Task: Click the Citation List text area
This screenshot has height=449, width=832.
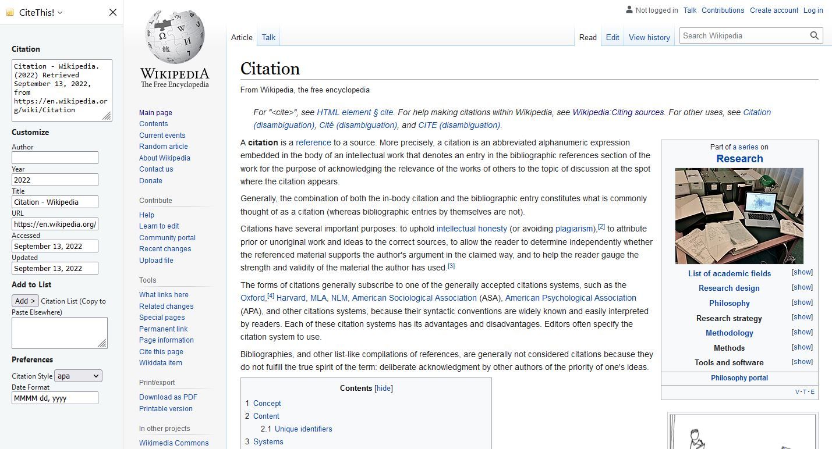Action: [59, 333]
